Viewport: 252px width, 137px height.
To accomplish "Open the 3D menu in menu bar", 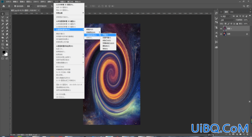I will click(56, 1).
